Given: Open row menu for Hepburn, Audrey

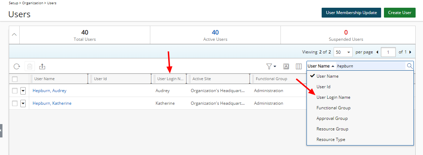Looking at the screenshot, I should coord(23,91).
